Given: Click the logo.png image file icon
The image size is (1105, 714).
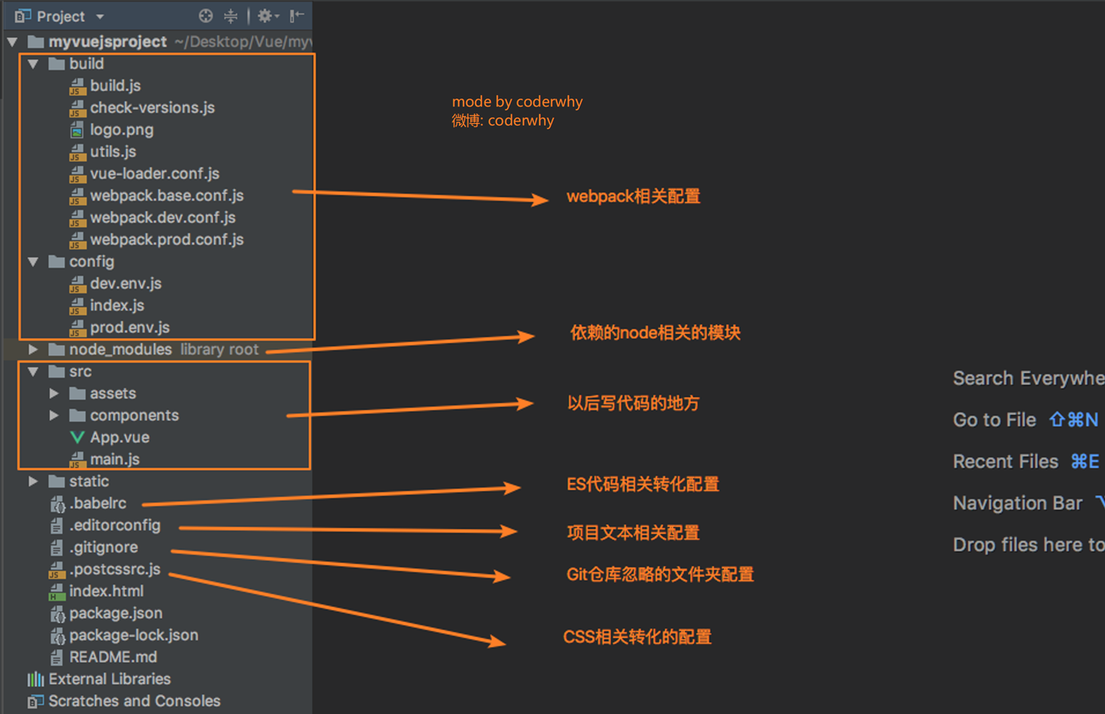Looking at the screenshot, I should click(x=77, y=130).
